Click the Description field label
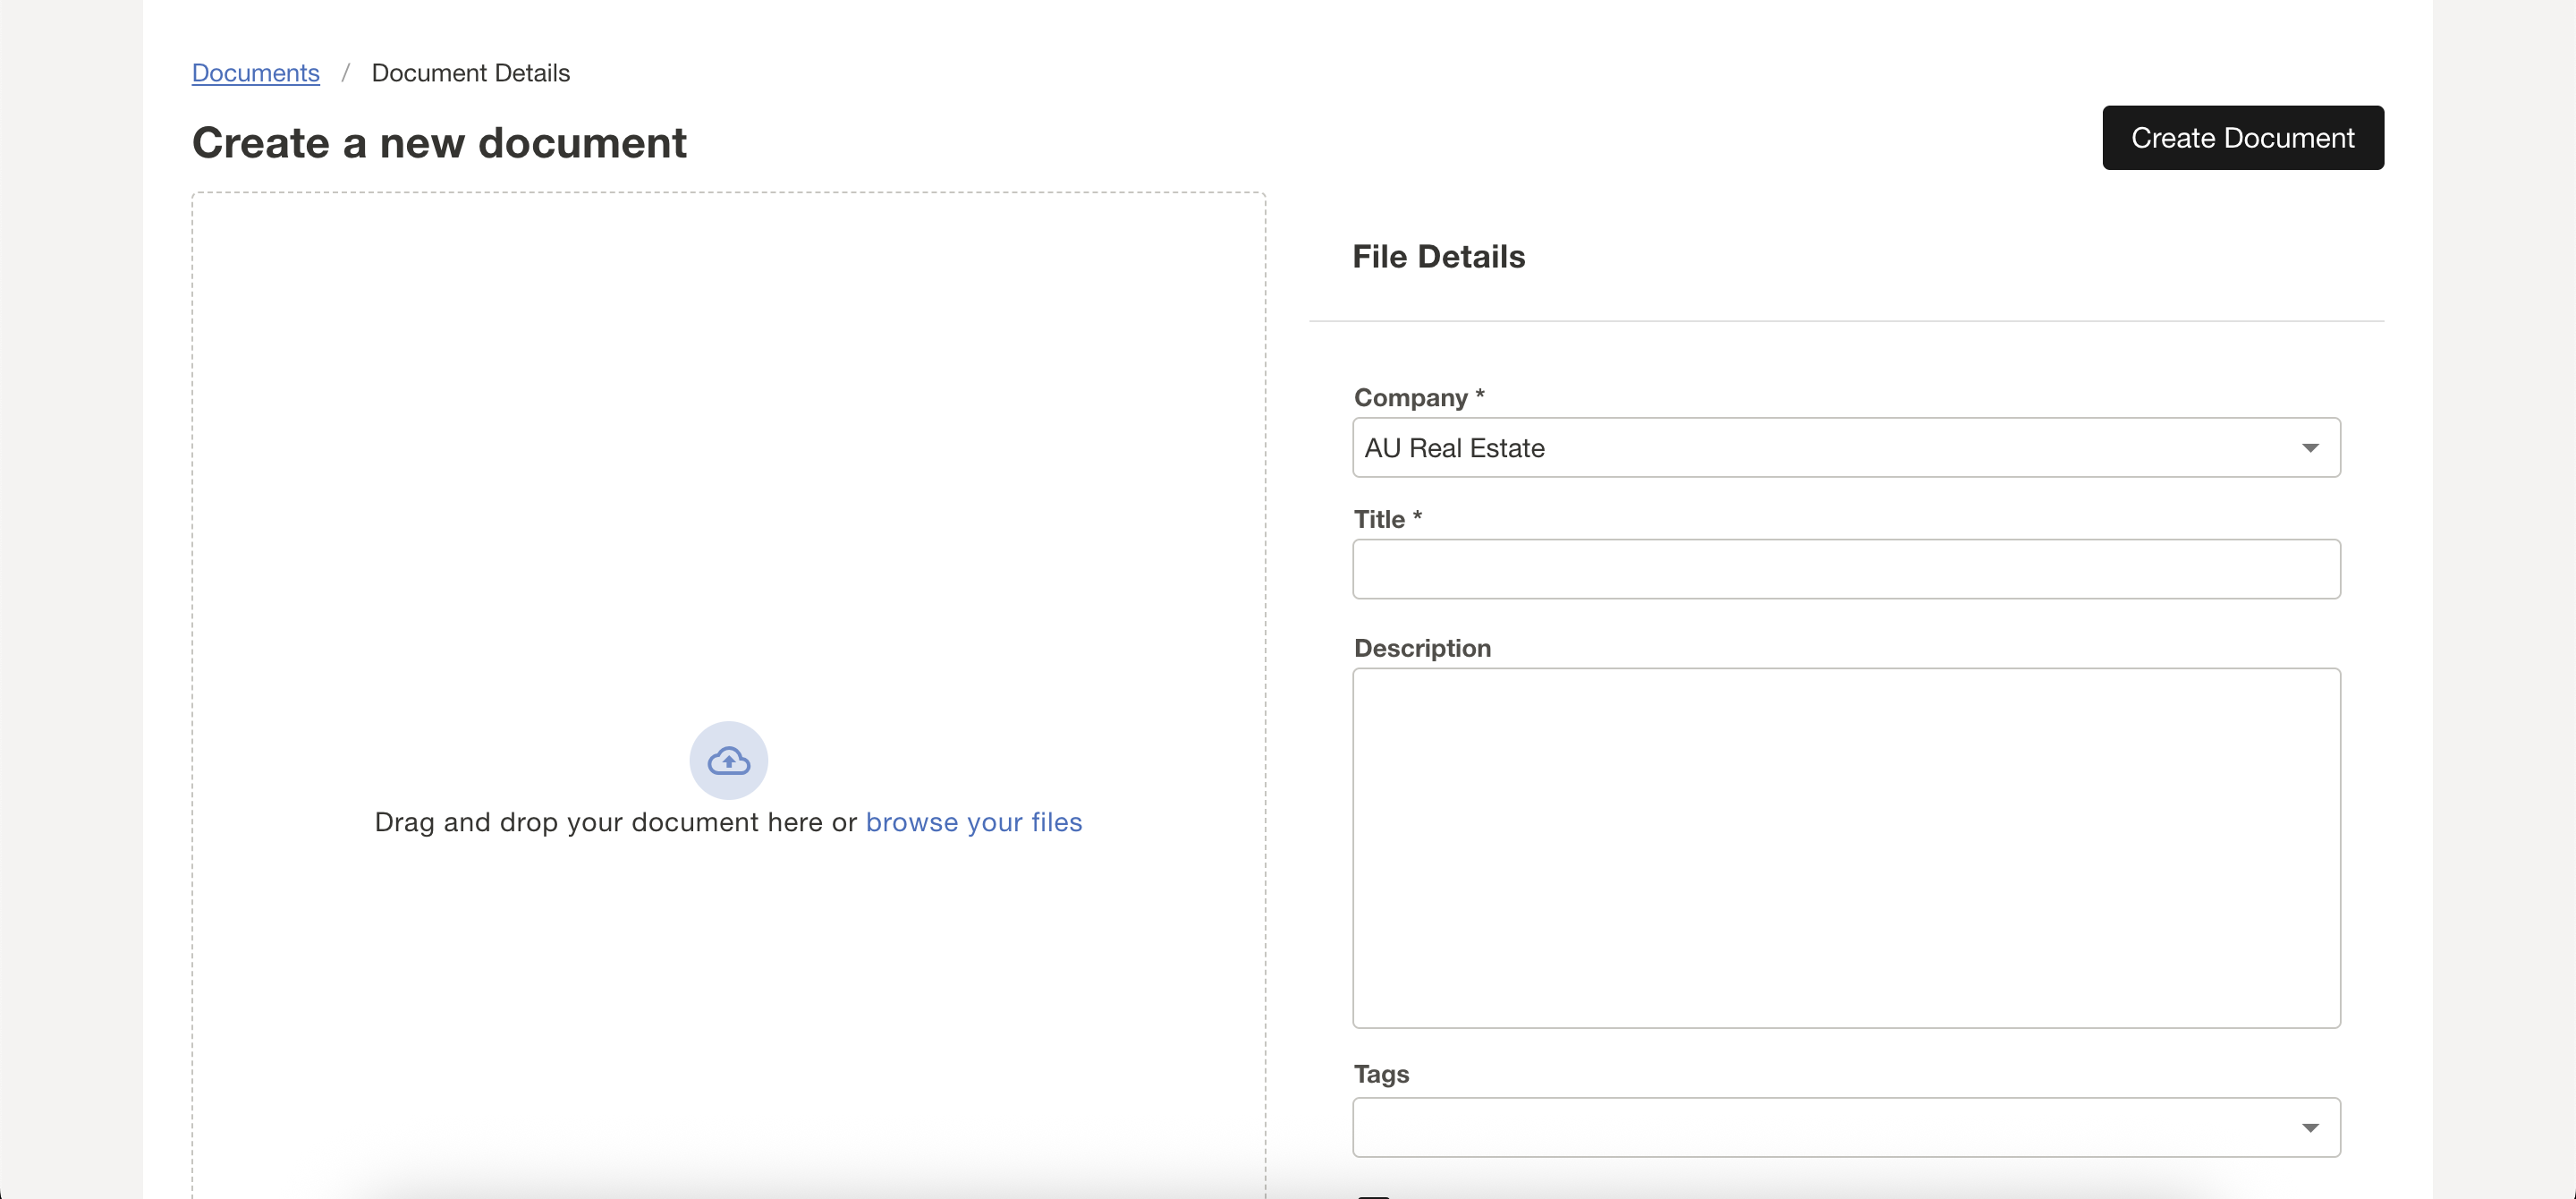This screenshot has width=2576, height=1199. 1422,649
